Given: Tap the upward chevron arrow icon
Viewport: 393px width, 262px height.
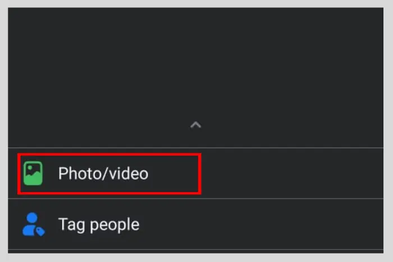Looking at the screenshot, I should pos(195,125).
